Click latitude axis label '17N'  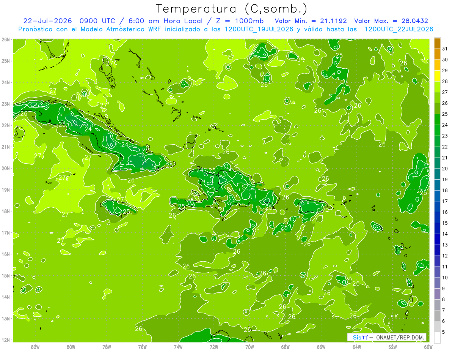click(6, 232)
